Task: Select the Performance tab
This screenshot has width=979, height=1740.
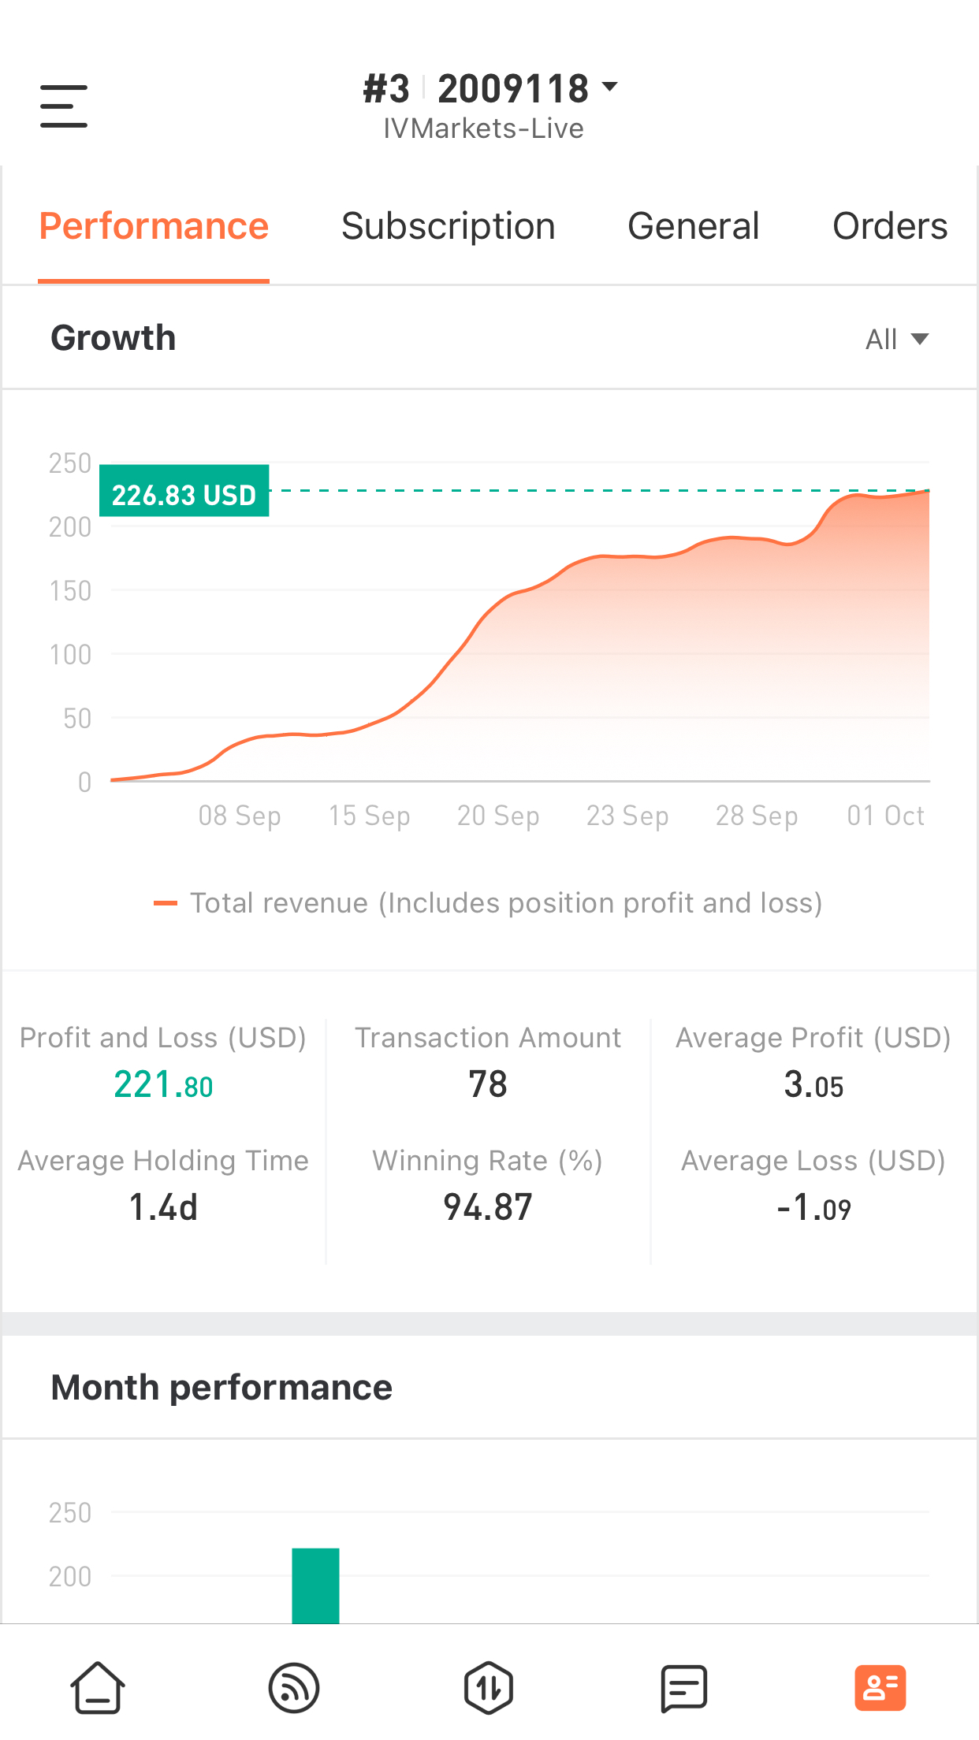Action: tap(154, 226)
